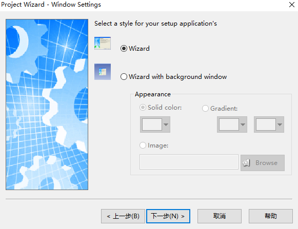The width and height of the screenshot is (298, 229).
Task: Select the Gradient radio button
Action: click(205, 109)
